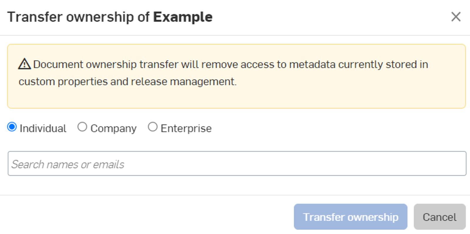Click the warning triangle icon
The height and width of the screenshot is (234, 470).
(24, 64)
